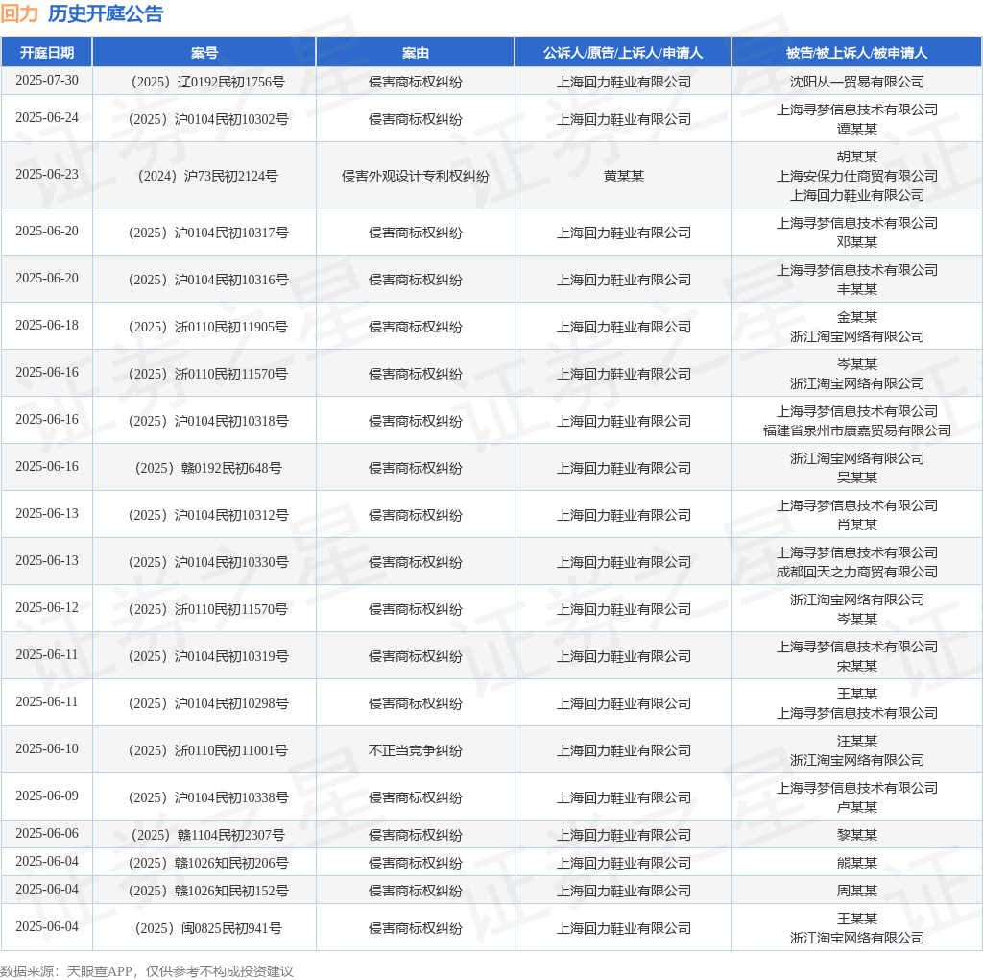Click case number 闽0825民初941号
The height and width of the screenshot is (980, 983).
tap(208, 928)
